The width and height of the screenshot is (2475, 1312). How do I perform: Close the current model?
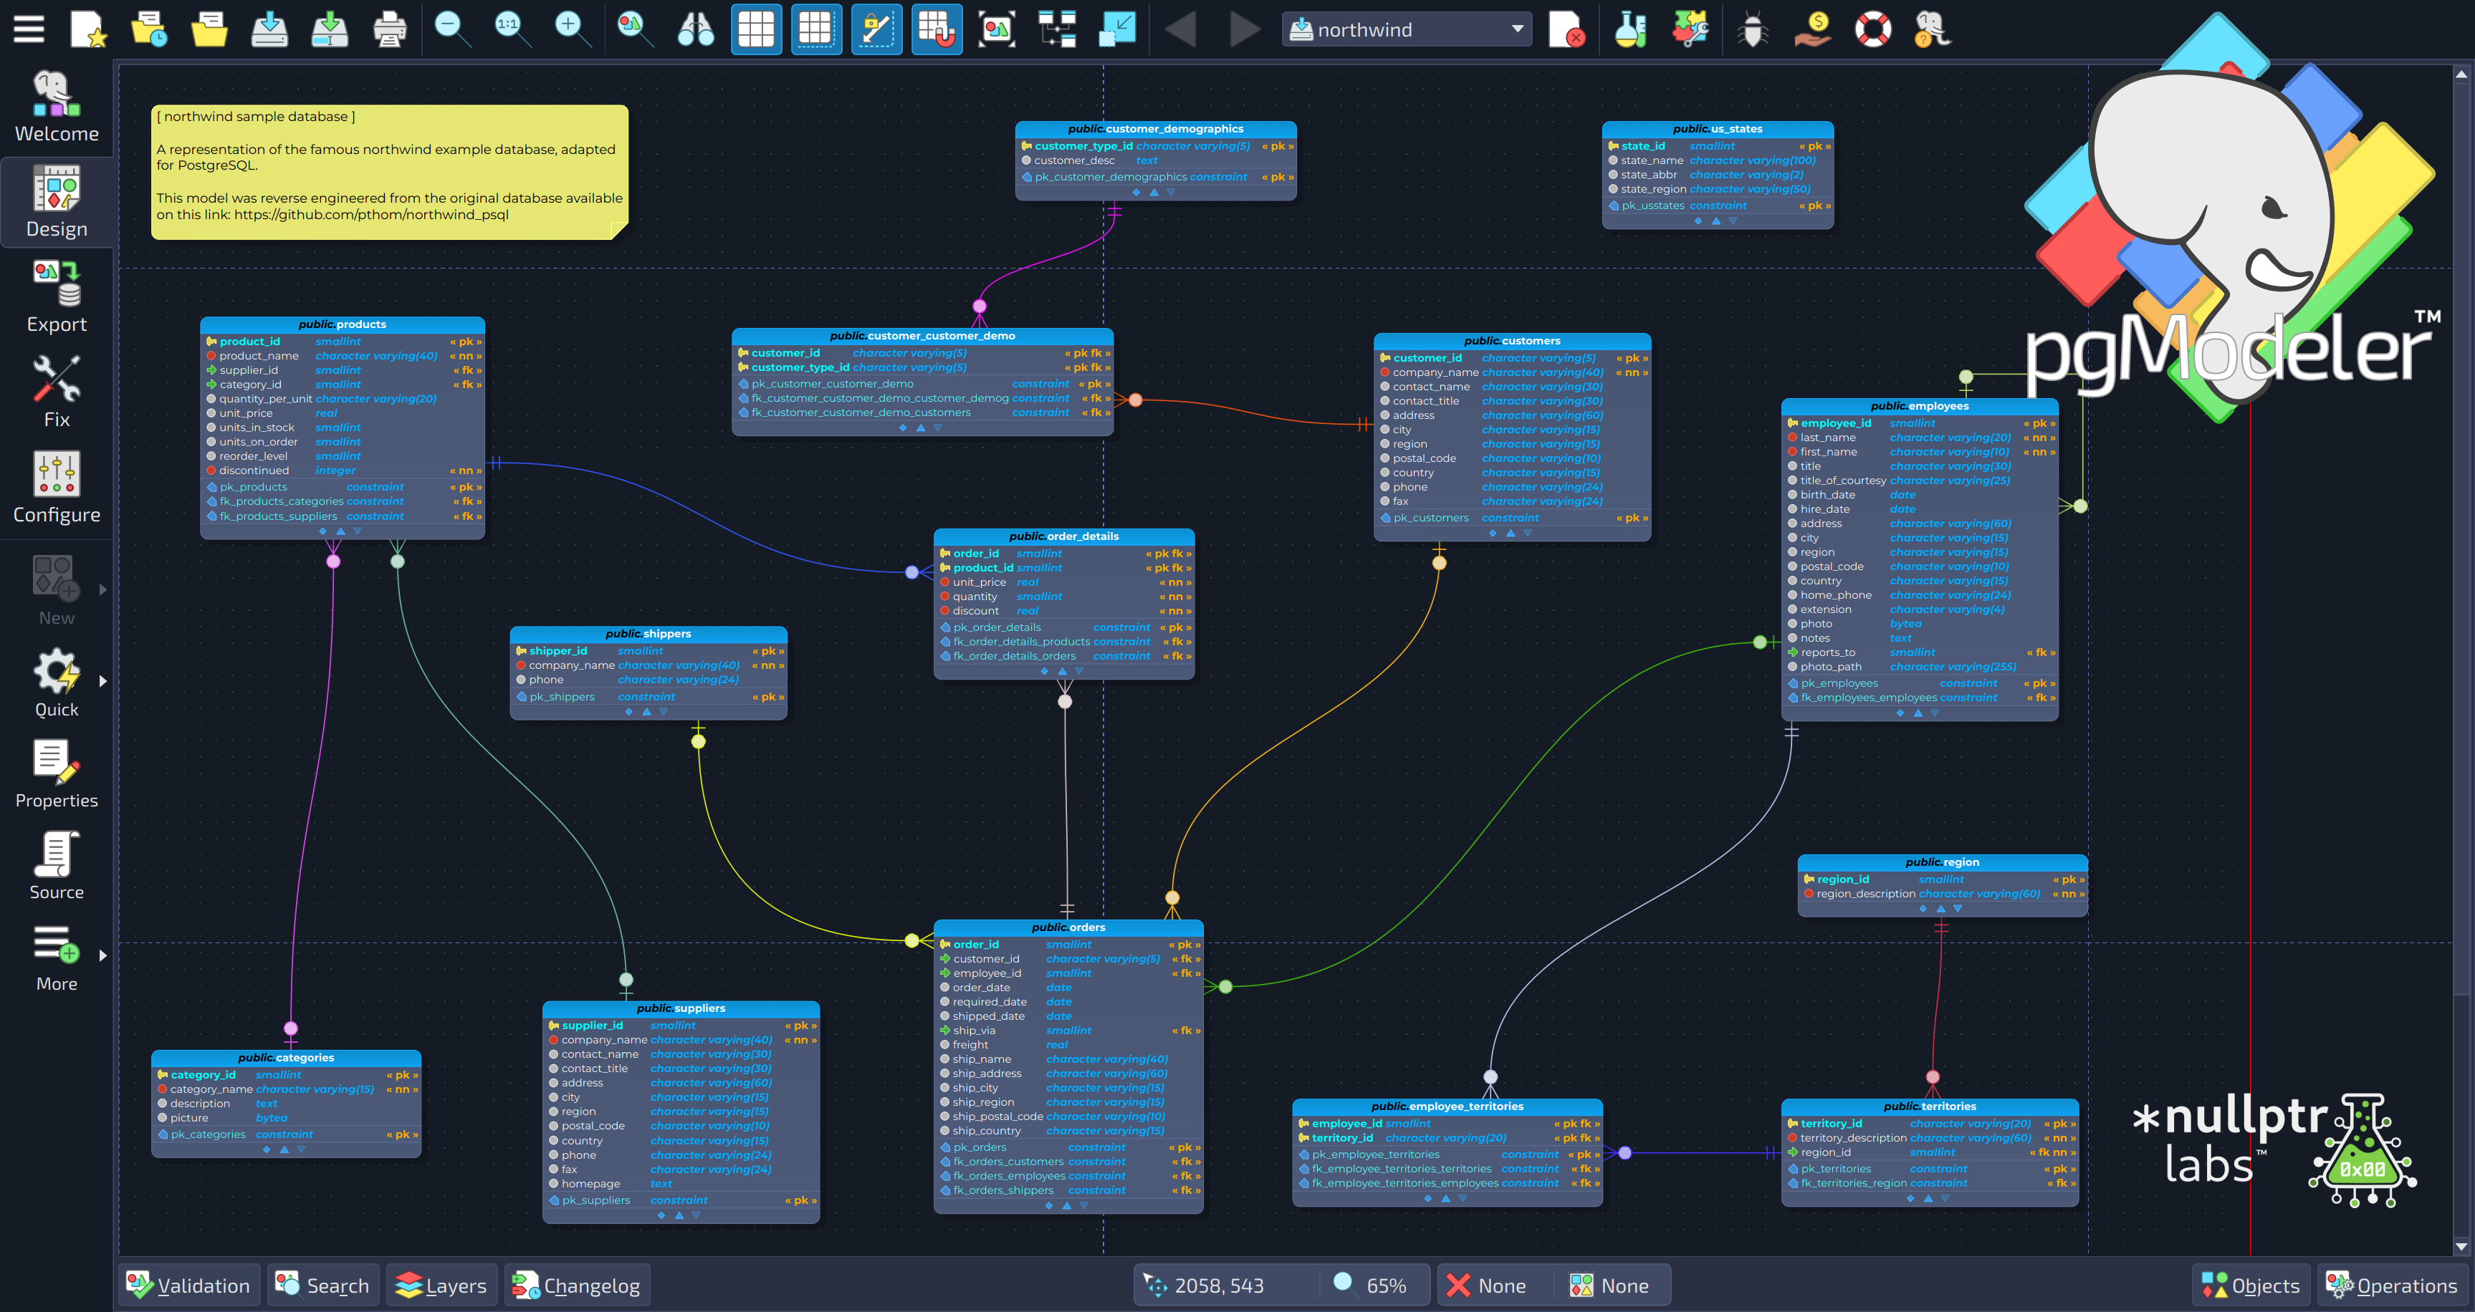click(1567, 29)
